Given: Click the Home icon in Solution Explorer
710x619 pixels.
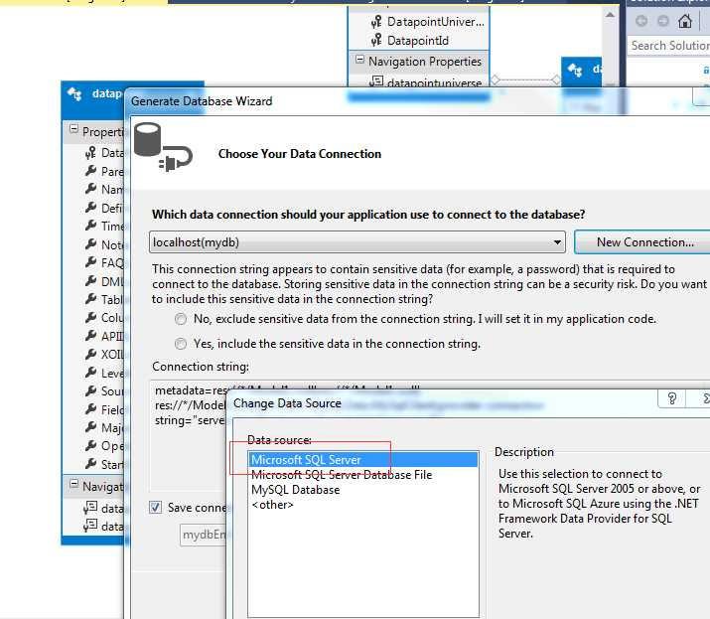Looking at the screenshot, I should pyautogui.click(x=684, y=21).
